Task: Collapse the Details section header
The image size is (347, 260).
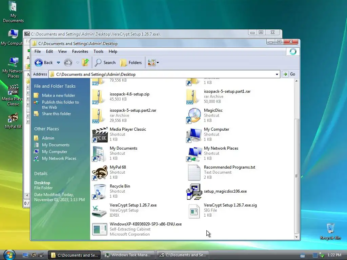Action: click(x=41, y=173)
